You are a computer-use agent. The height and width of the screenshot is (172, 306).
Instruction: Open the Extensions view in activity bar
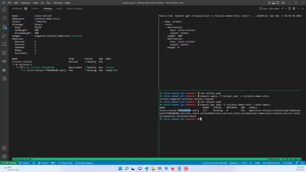4,53
